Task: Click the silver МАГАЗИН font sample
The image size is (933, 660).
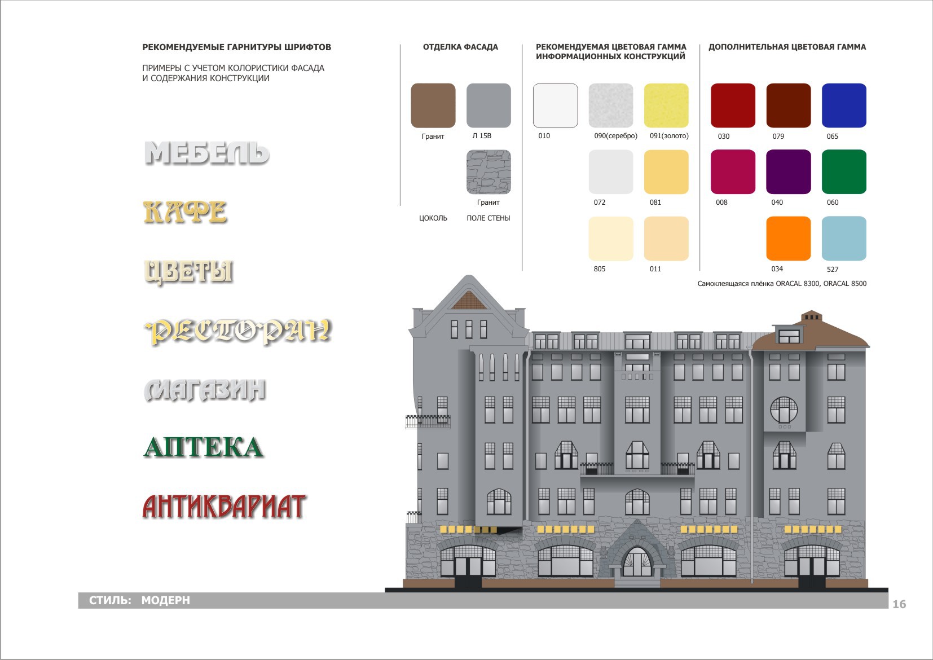Action: pos(205,390)
